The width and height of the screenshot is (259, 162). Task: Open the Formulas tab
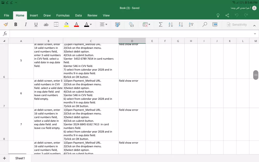[x=63, y=16]
